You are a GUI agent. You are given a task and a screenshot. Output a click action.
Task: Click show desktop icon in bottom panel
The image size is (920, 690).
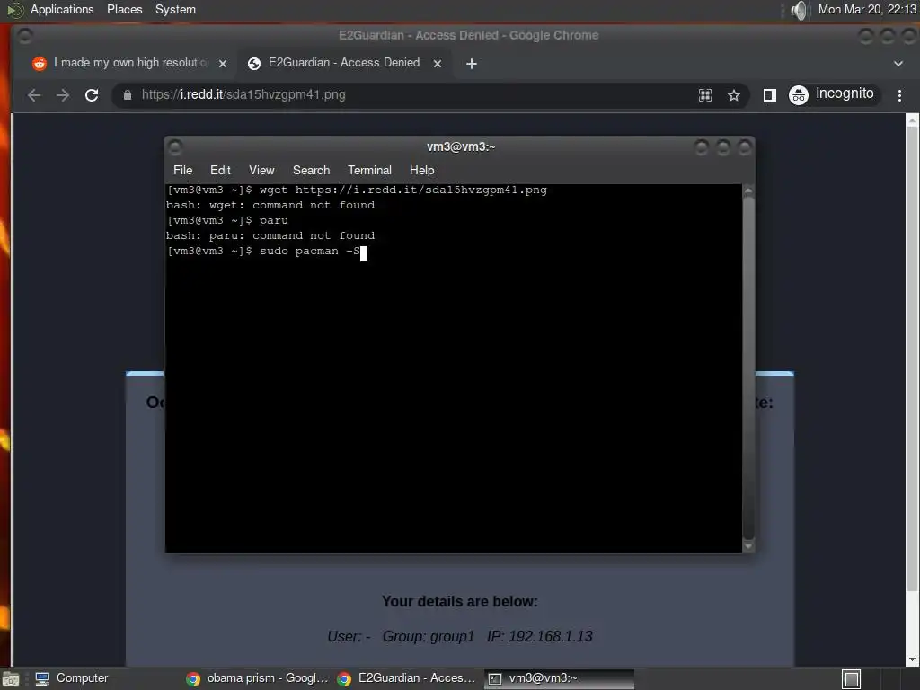pos(11,679)
